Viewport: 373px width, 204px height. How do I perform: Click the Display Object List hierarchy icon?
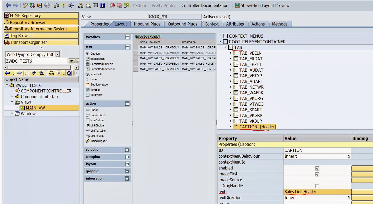click(x=81, y=5)
